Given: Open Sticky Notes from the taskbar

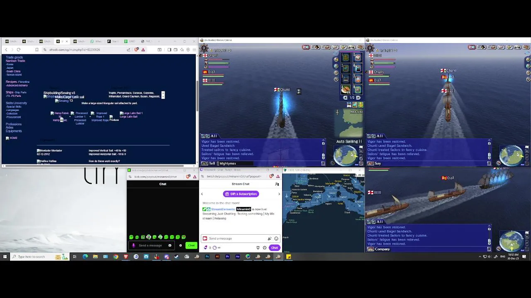Looking at the screenshot, I should tap(288, 257).
